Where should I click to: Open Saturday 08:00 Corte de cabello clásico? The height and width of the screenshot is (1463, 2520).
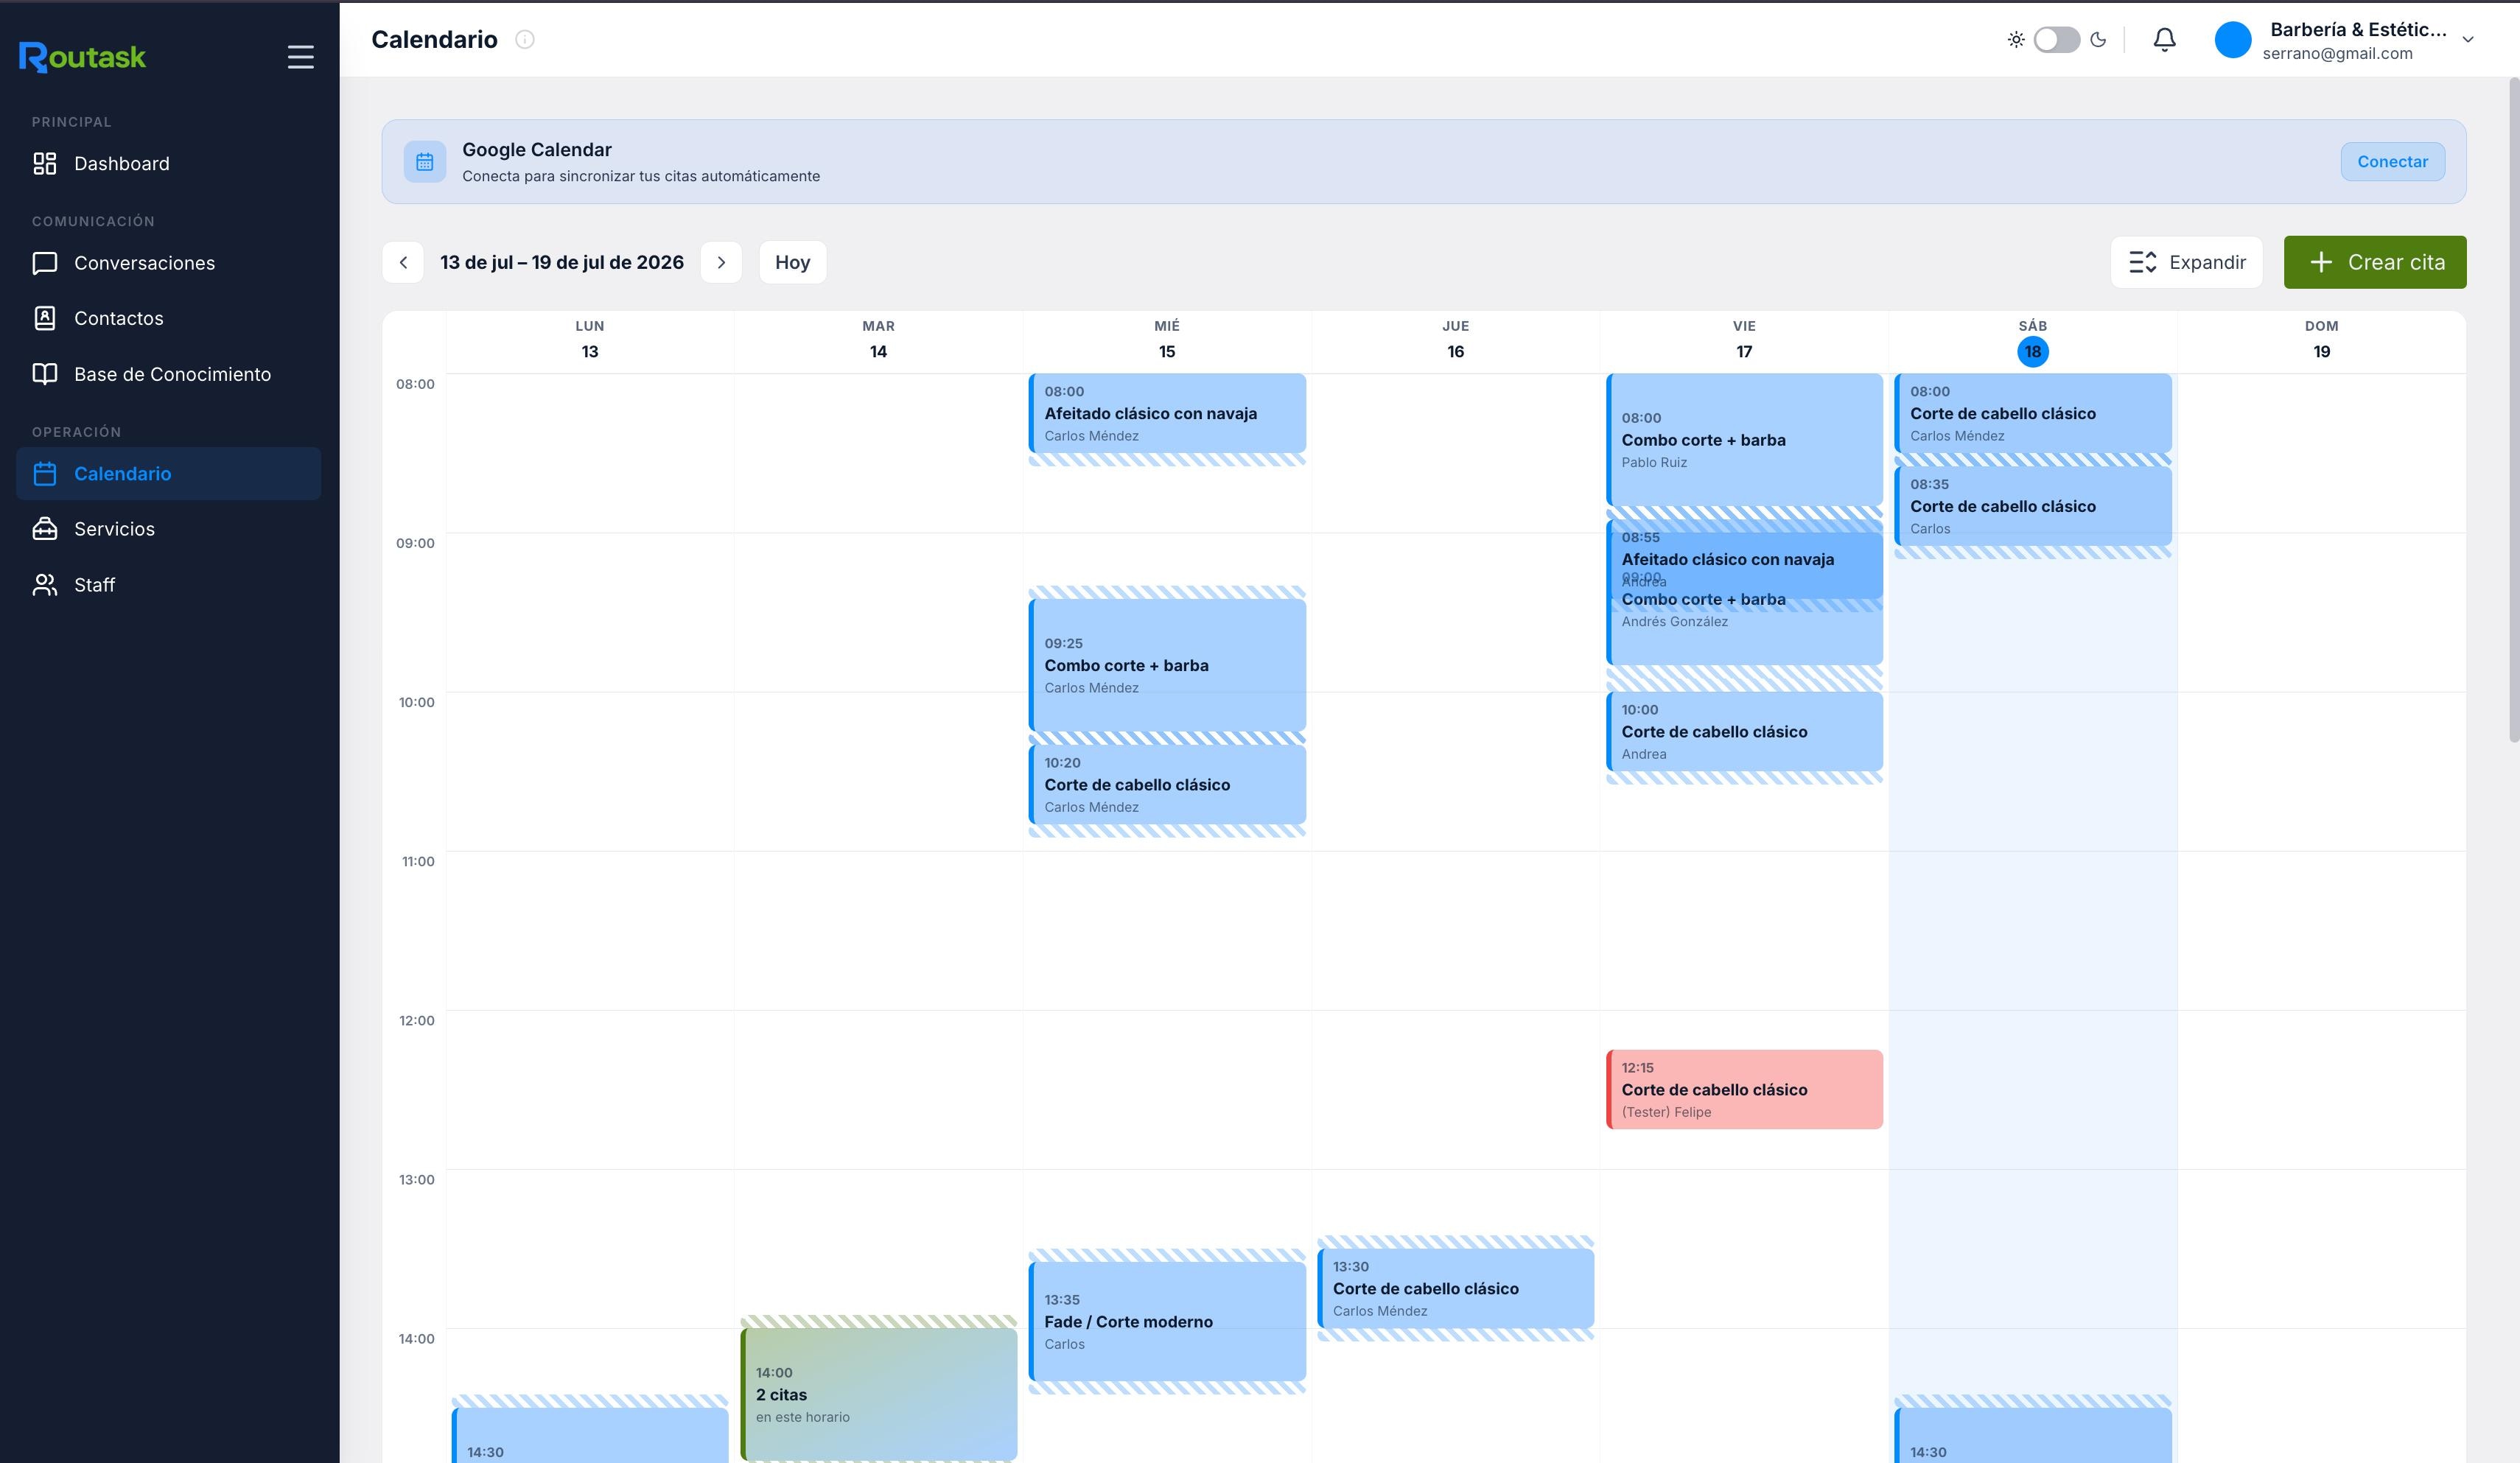coord(2032,414)
